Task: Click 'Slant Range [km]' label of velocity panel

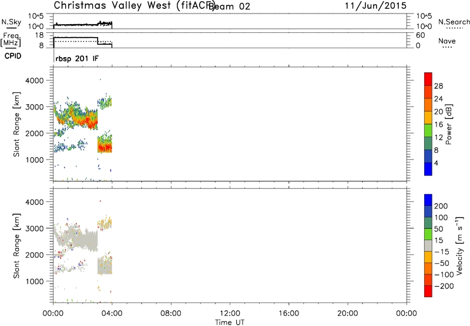Action: tap(16, 246)
